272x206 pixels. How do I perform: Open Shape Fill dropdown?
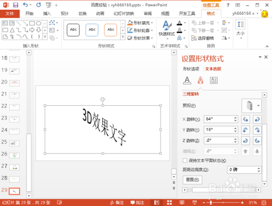point(140,23)
